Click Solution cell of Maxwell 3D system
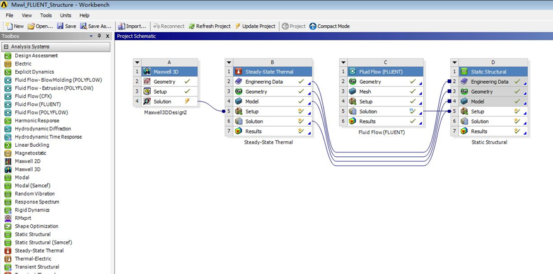The width and height of the screenshot is (553, 274). tap(169, 101)
